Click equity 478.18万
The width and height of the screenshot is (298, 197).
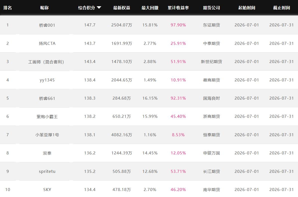122,190
